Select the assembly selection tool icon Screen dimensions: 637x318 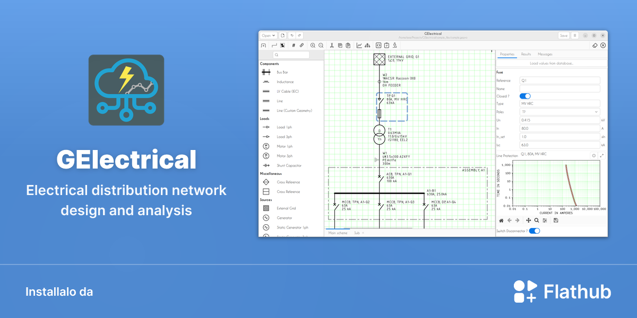pos(282,46)
